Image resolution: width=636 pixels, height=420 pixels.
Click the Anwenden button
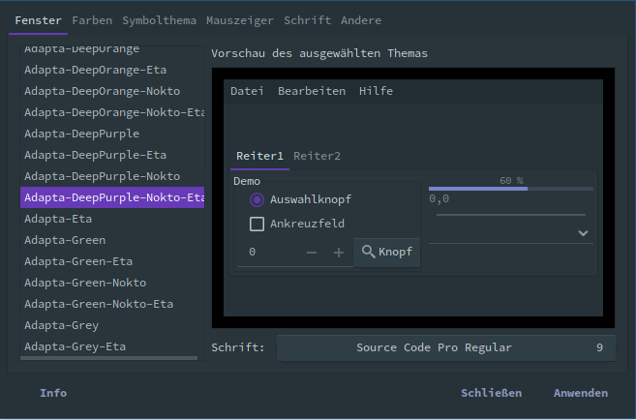[x=581, y=393]
